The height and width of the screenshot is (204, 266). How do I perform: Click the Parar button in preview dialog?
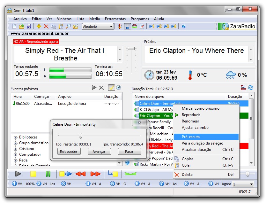(129, 152)
